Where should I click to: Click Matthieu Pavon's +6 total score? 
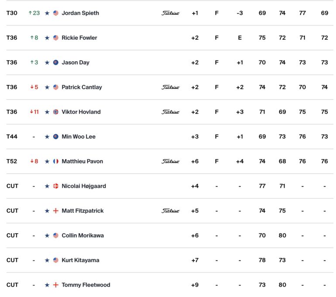195,161
